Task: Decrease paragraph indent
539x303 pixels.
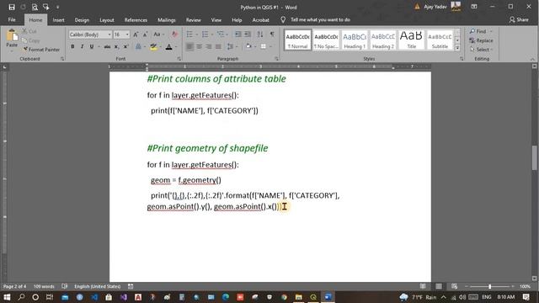Action: tap(237, 35)
